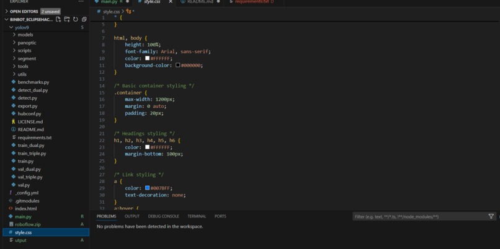Click the 'Link styling' comment text
The height and width of the screenshot is (249, 500).
coord(139,175)
